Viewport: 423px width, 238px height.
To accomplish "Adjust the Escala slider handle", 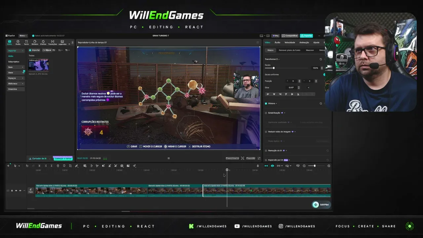I will point(274,68).
